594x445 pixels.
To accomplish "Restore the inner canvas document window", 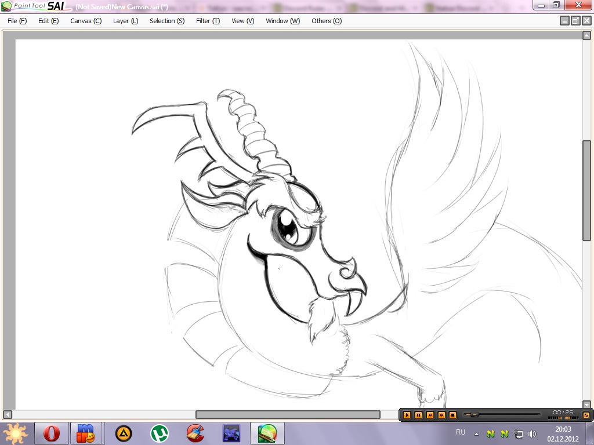I will tap(575, 21).
